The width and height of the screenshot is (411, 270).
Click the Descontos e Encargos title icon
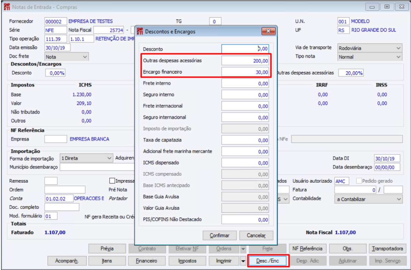pos(140,31)
